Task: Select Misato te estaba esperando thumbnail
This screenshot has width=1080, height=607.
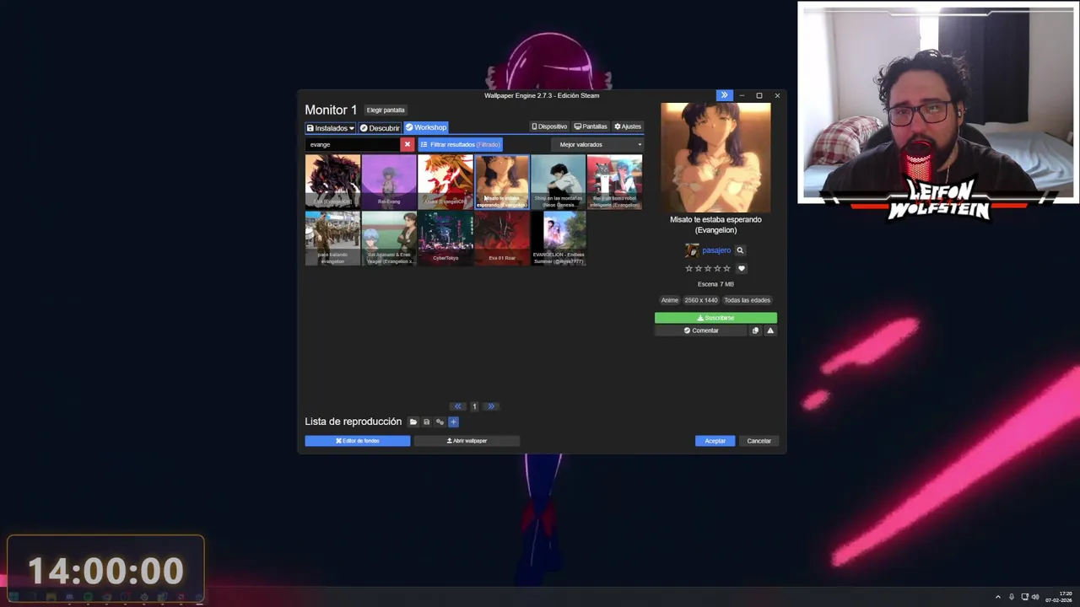Action: pos(502,181)
